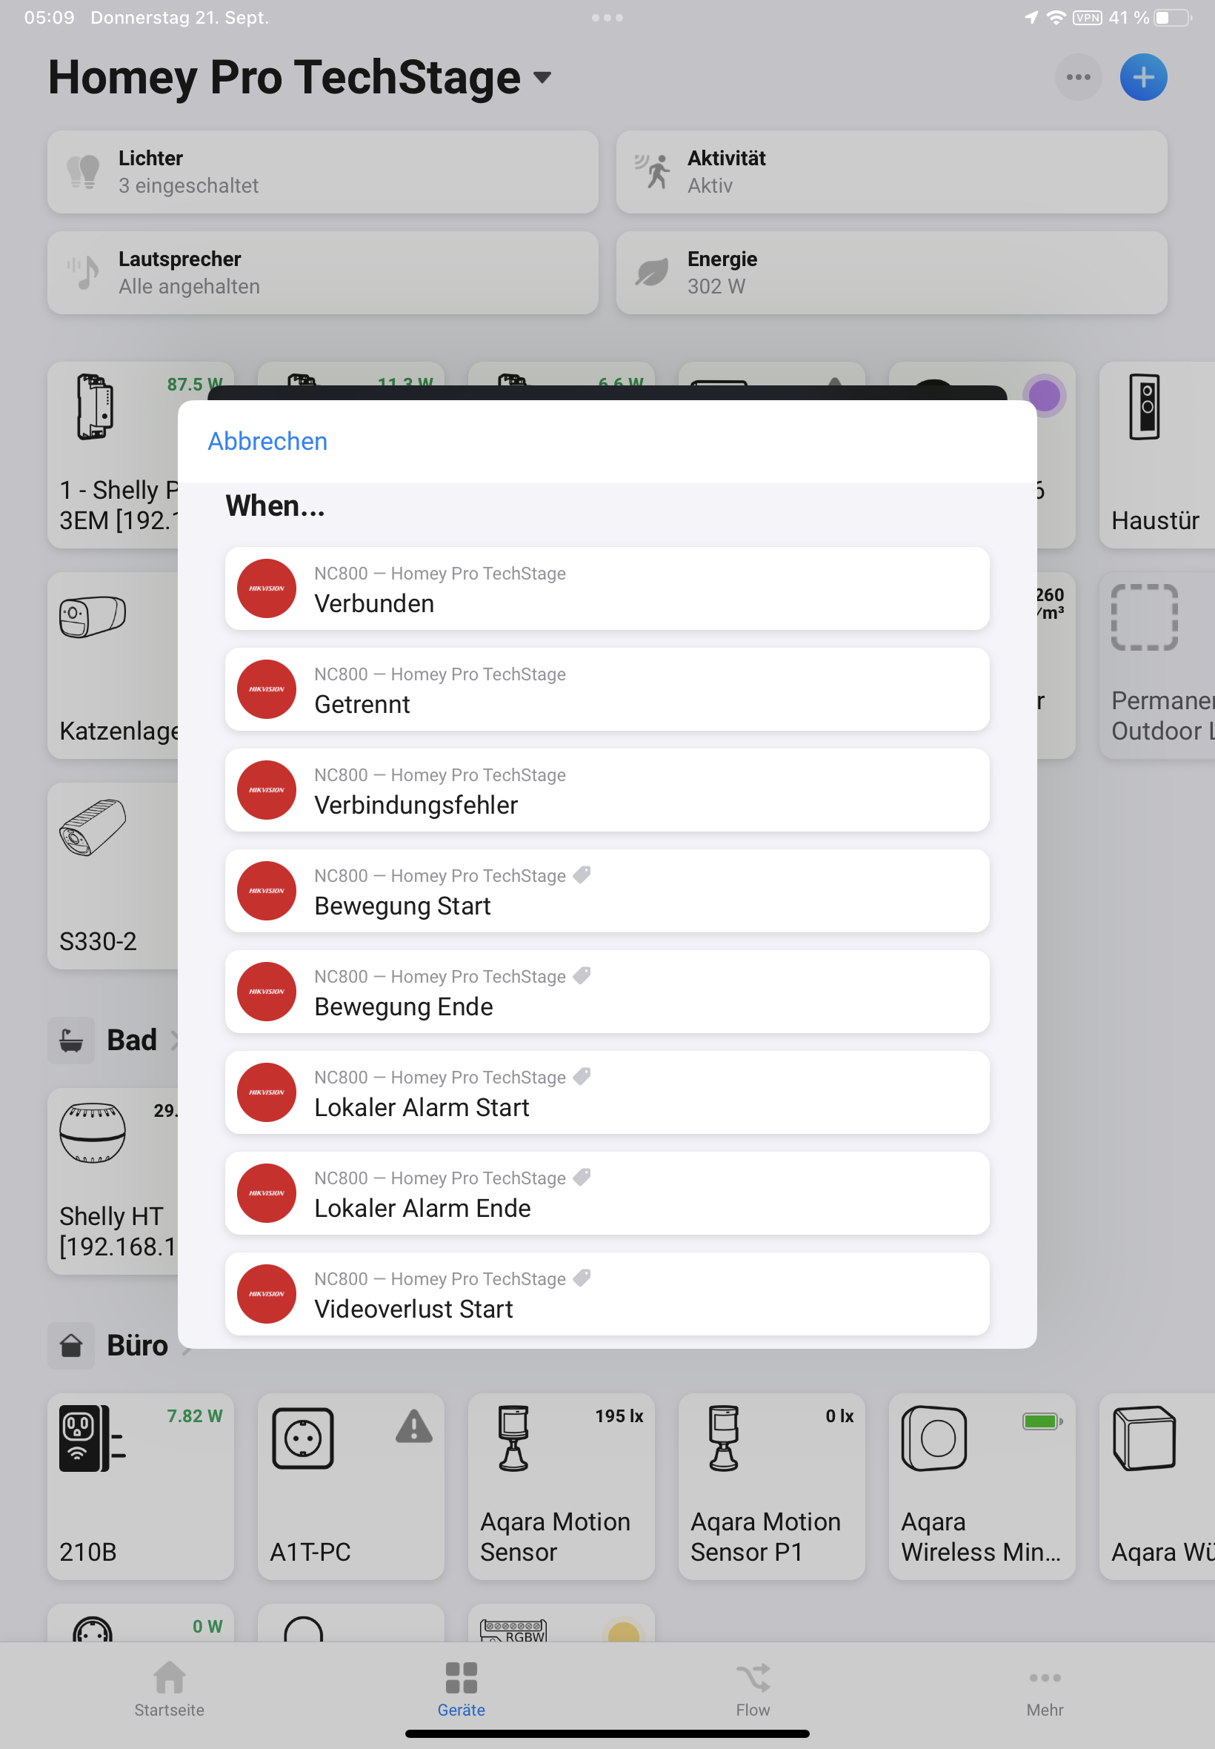
Task: Tap the A1T-PC warning triangle icon
Action: point(413,1425)
